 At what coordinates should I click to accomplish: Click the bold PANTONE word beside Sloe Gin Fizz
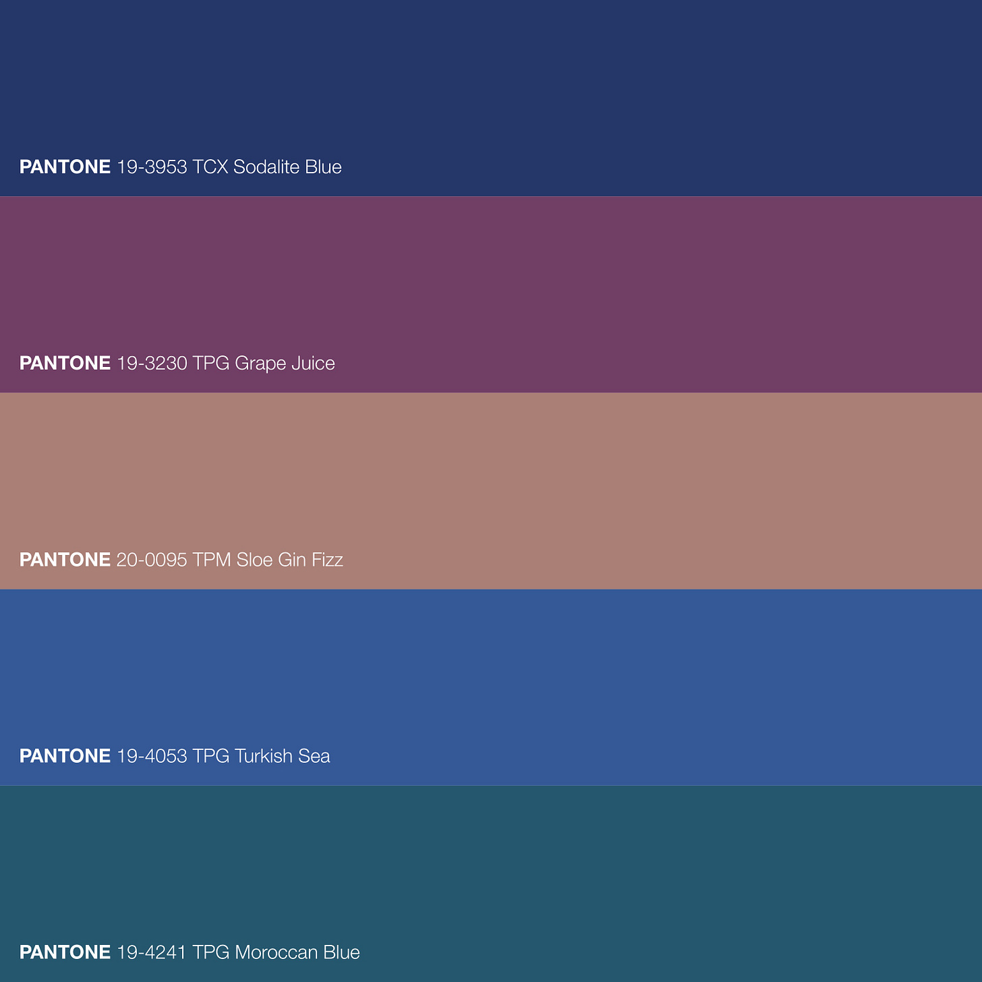pyautogui.click(x=65, y=559)
